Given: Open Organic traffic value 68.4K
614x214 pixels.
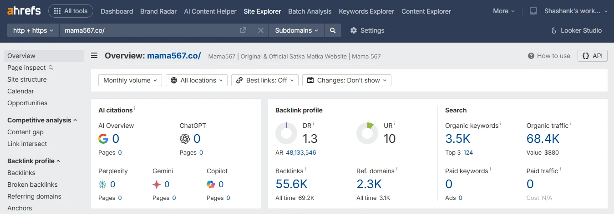Looking at the screenshot, I should pyautogui.click(x=543, y=139).
